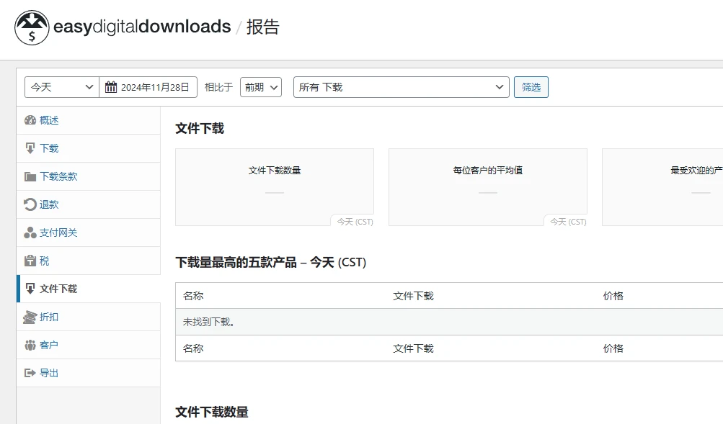The image size is (723, 424).
Task: Click the 税 tax report icon
Action: click(x=29, y=261)
